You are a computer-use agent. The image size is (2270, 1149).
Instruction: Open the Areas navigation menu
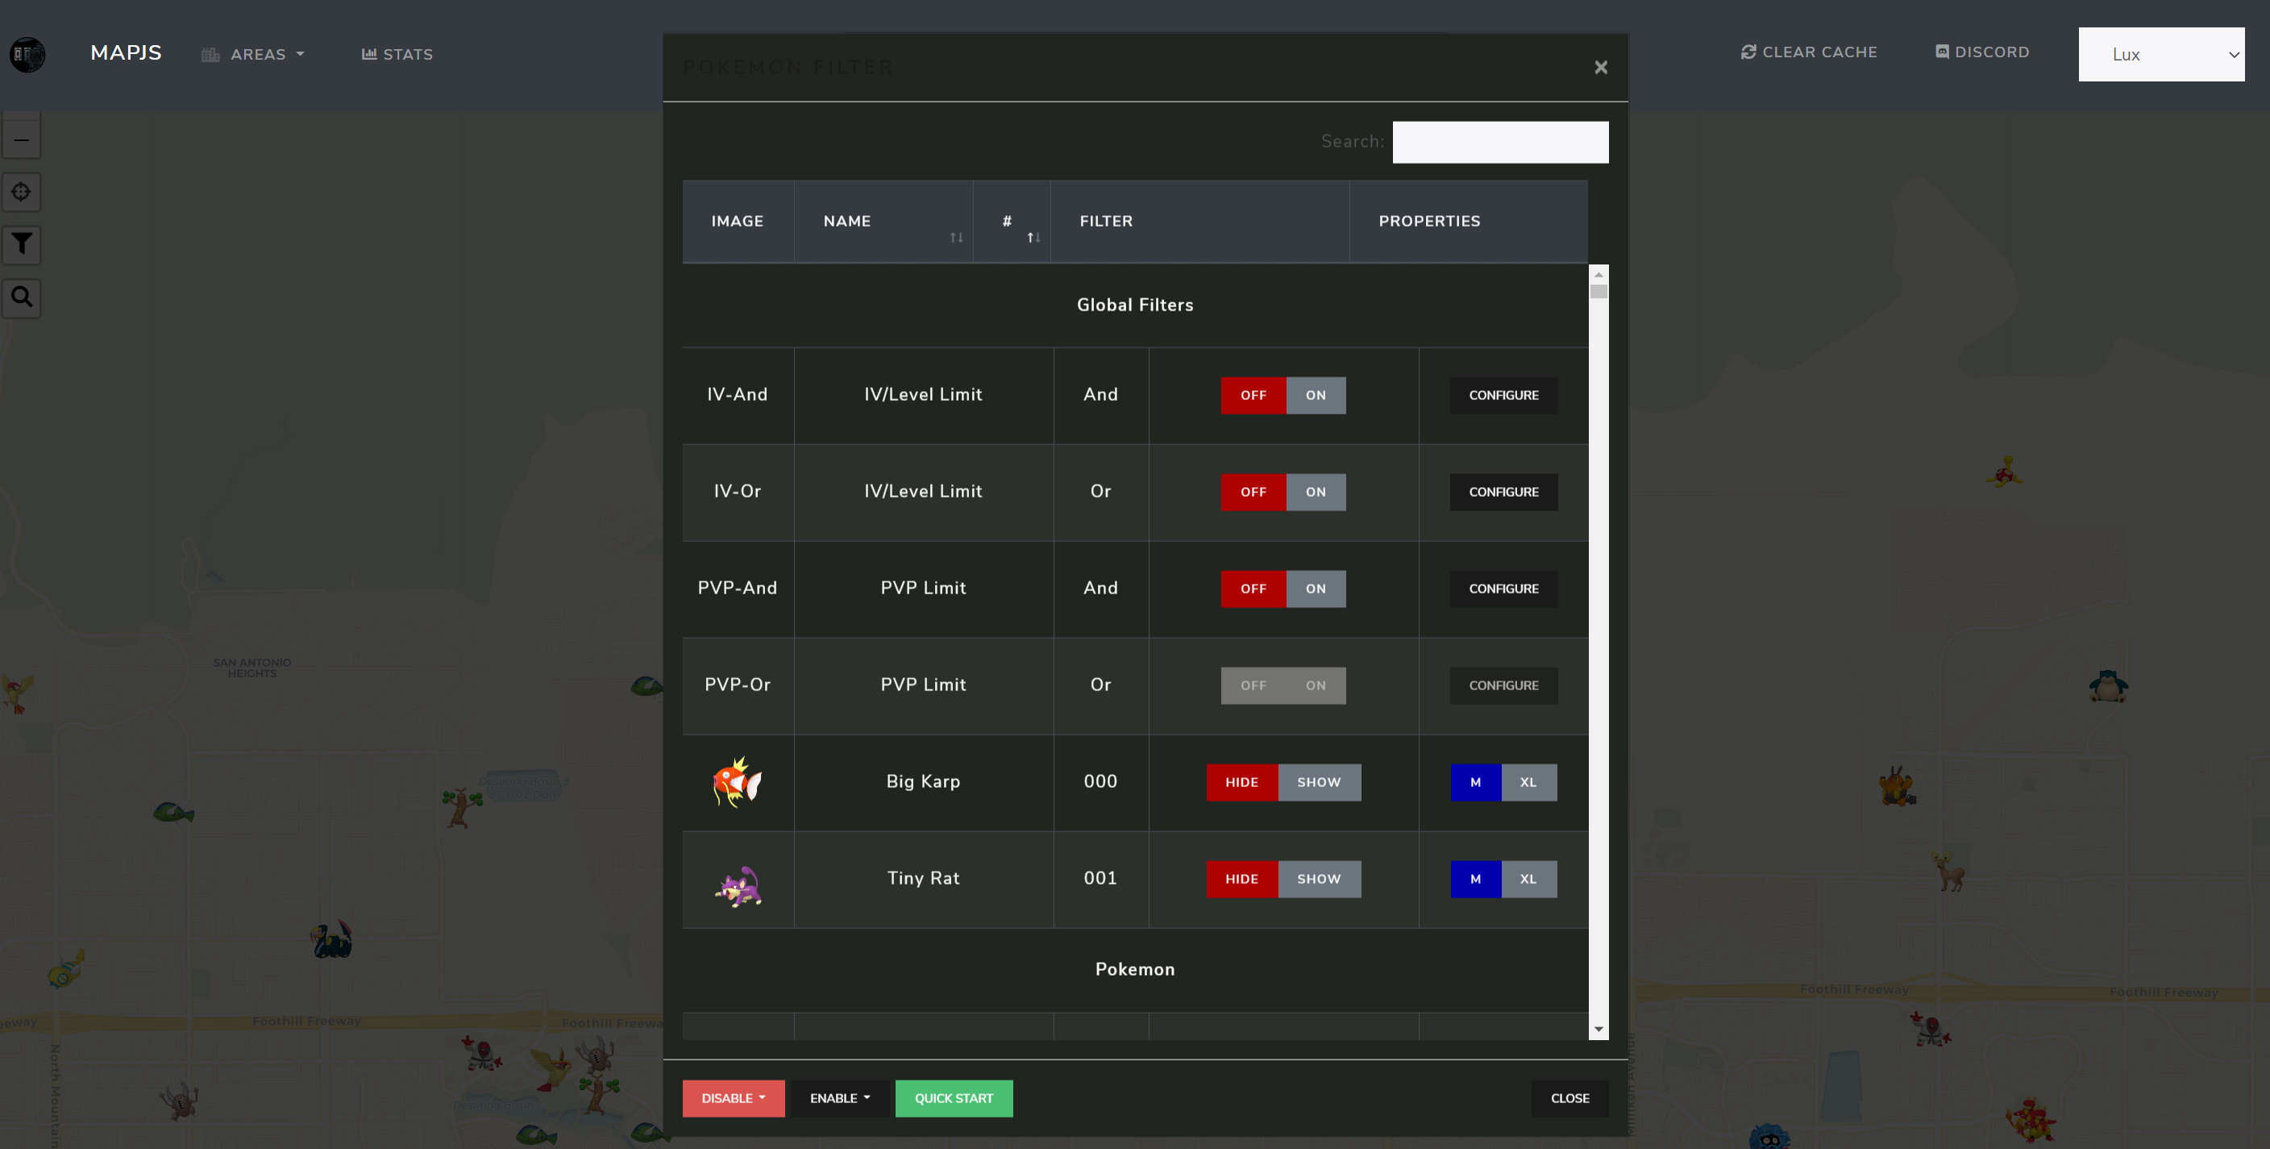click(x=254, y=55)
